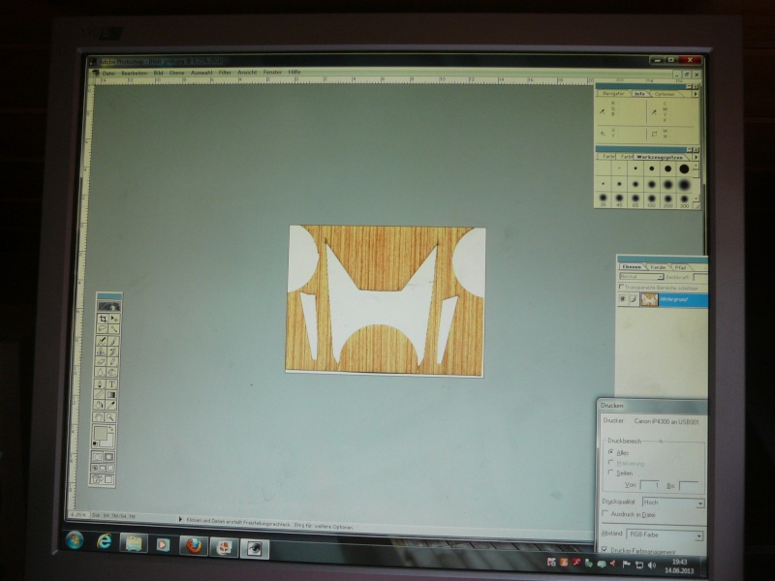Screen dimensions: 775x581
Task: Select the Paintbrush tool
Action: coord(113,341)
